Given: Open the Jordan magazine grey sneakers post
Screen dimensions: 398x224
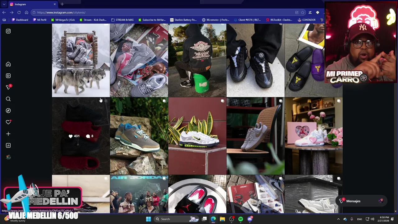Looking at the screenshot, I should 139,61.
